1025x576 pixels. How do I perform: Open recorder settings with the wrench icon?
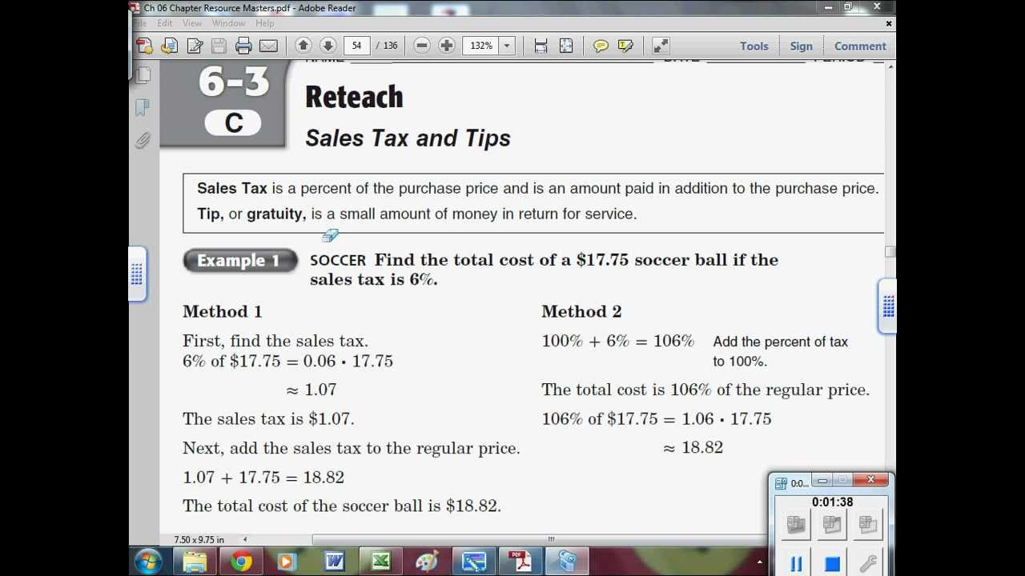868,564
